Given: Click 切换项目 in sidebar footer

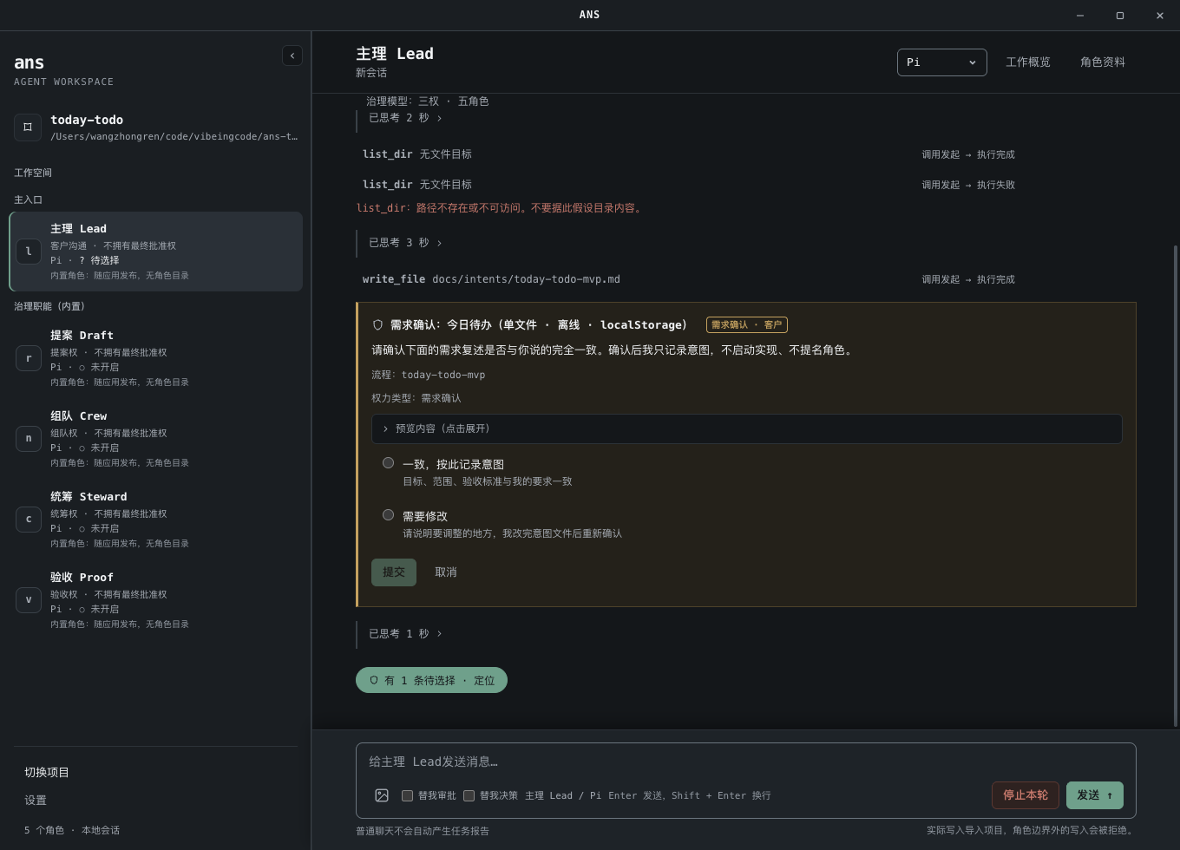Looking at the screenshot, I should pyautogui.click(x=47, y=773).
